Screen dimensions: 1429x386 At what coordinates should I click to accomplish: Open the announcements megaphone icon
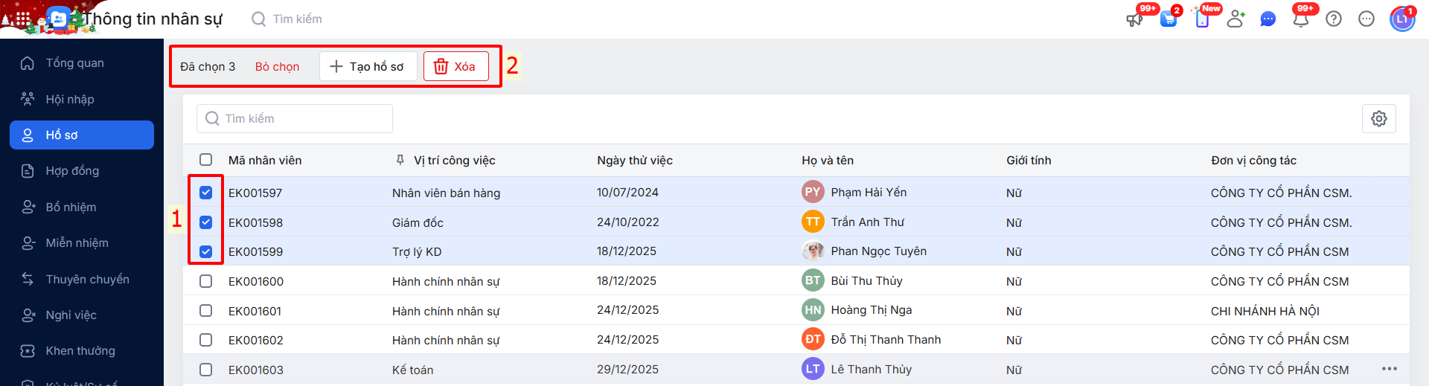coord(1134,19)
